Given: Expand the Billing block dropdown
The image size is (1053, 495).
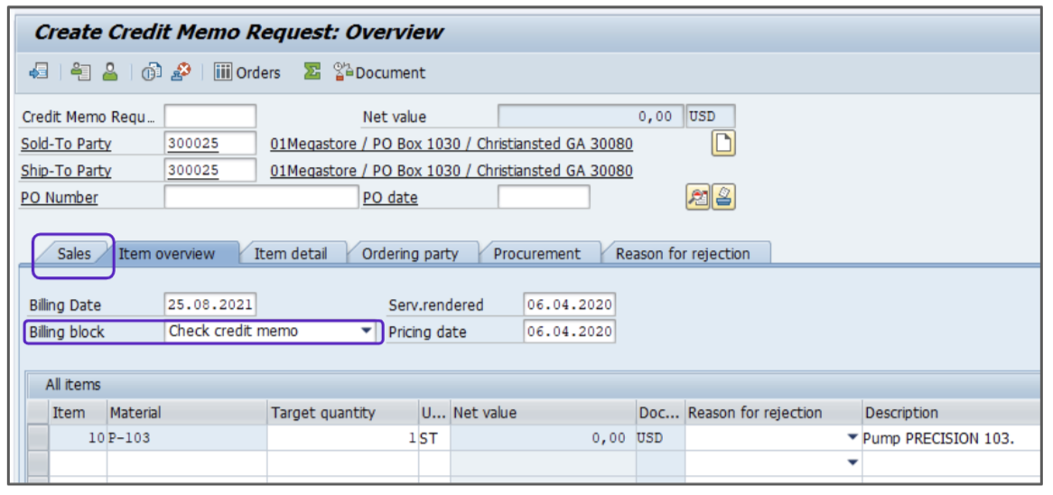Looking at the screenshot, I should 366,332.
